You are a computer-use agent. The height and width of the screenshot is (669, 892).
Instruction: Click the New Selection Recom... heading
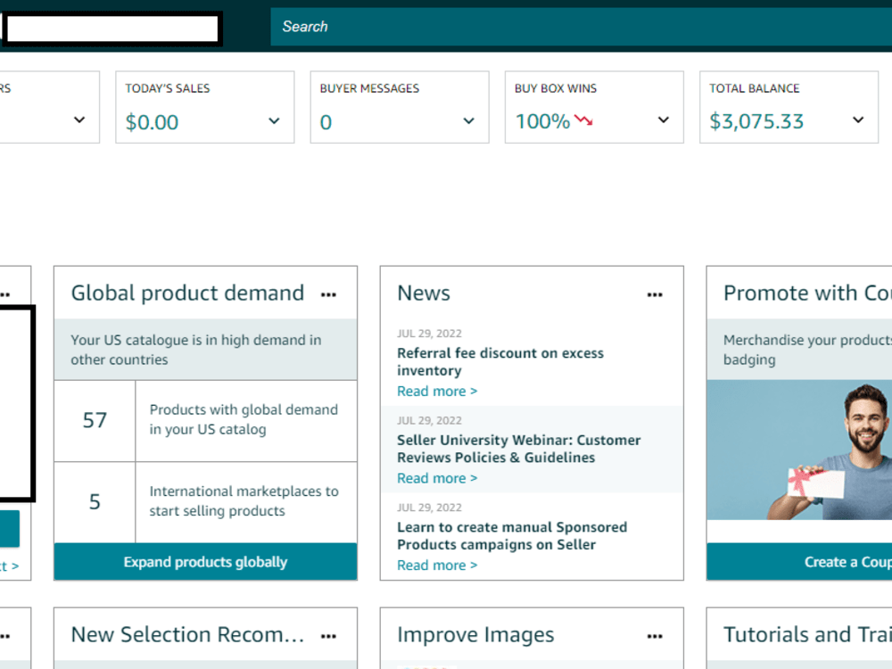click(x=187, y=634)
